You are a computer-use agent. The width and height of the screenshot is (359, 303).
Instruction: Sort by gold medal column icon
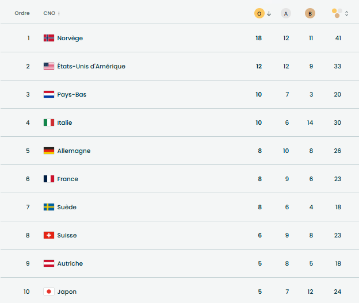click(x=259, y=13)
